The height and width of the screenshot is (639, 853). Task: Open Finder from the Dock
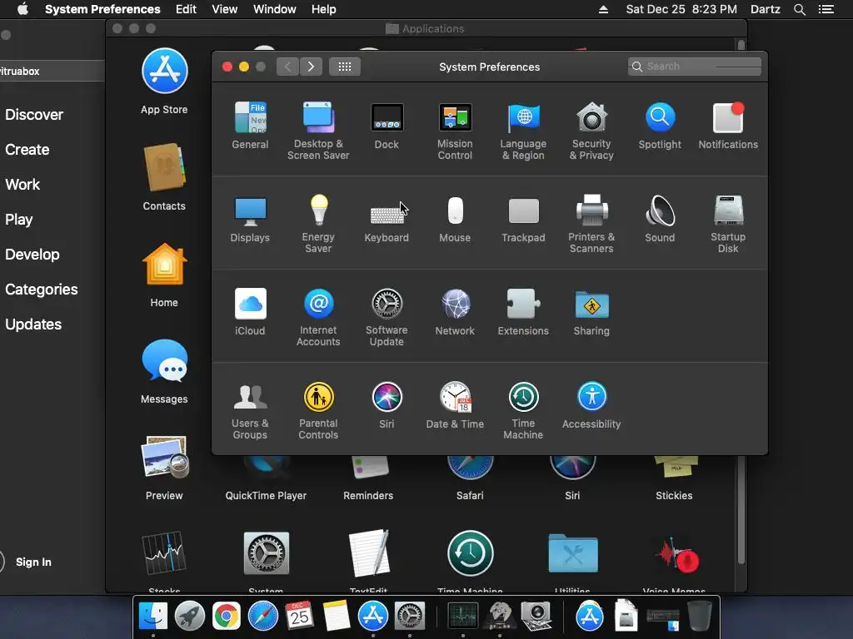coord(153,616)
